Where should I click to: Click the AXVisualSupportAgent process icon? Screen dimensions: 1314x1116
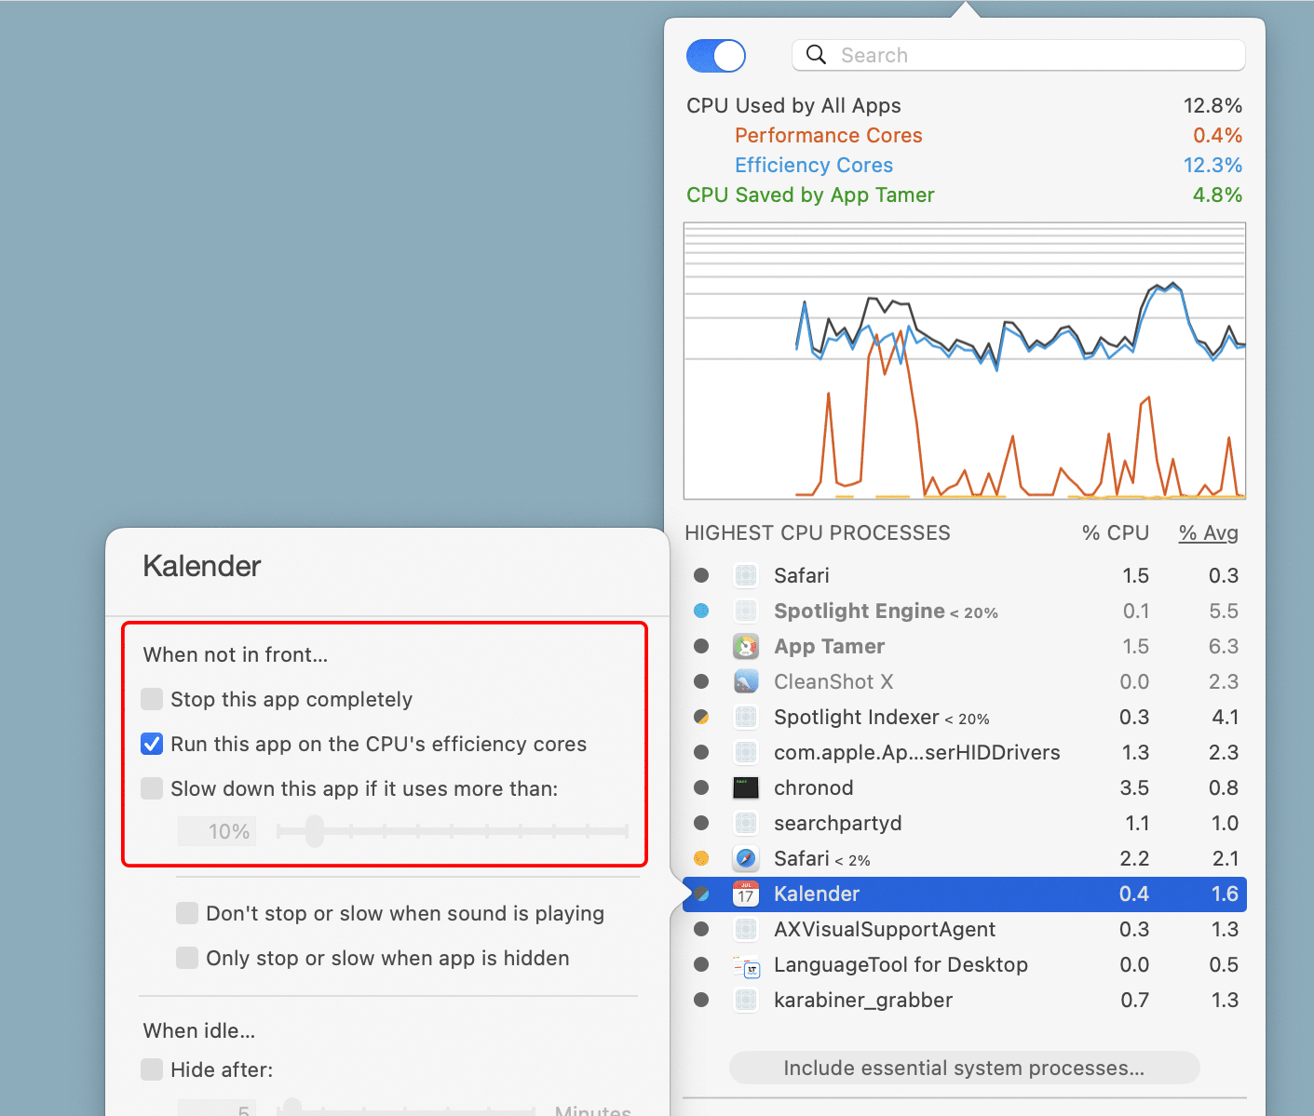coord(746,929)
